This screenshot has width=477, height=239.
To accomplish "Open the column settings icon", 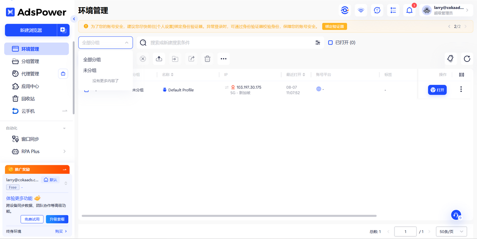I will (461, 75).
